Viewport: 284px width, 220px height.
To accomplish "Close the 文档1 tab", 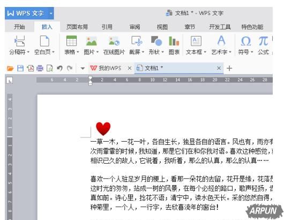I will (219, 68).
